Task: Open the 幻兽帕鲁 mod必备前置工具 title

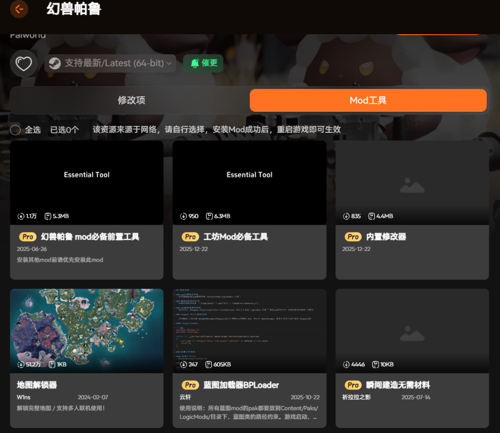Action: (x=90, y=237)
